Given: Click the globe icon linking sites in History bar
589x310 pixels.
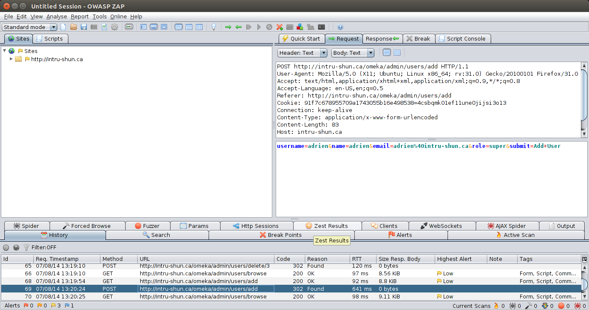Looking at the screenshot, I should tap(16, 247).
